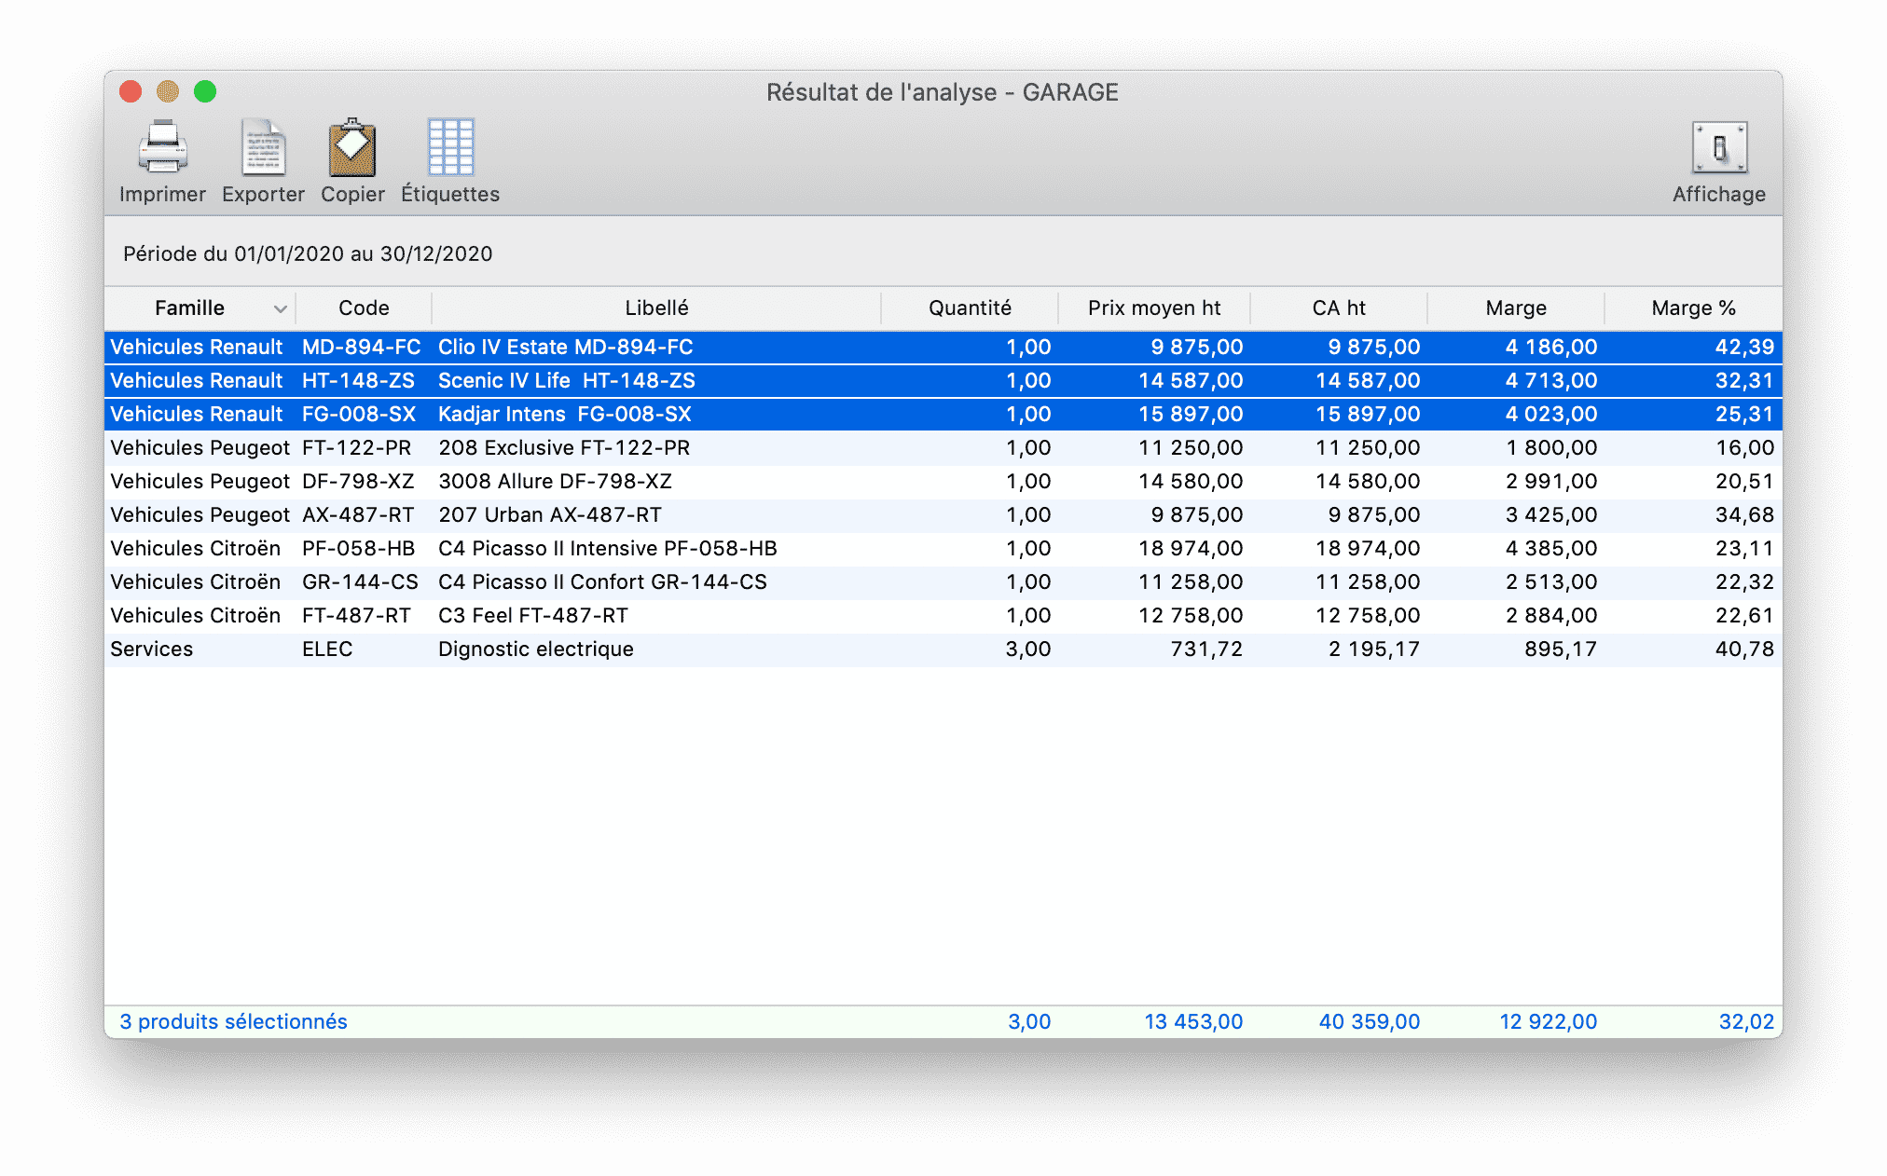Sort by the Quantité column header
Viewport: 1887px width, 1176px height.
970,308
